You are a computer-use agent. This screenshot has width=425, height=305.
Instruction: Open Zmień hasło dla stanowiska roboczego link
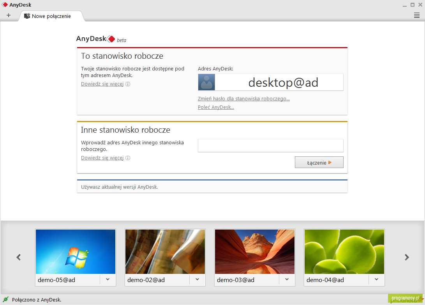(244, 98)
